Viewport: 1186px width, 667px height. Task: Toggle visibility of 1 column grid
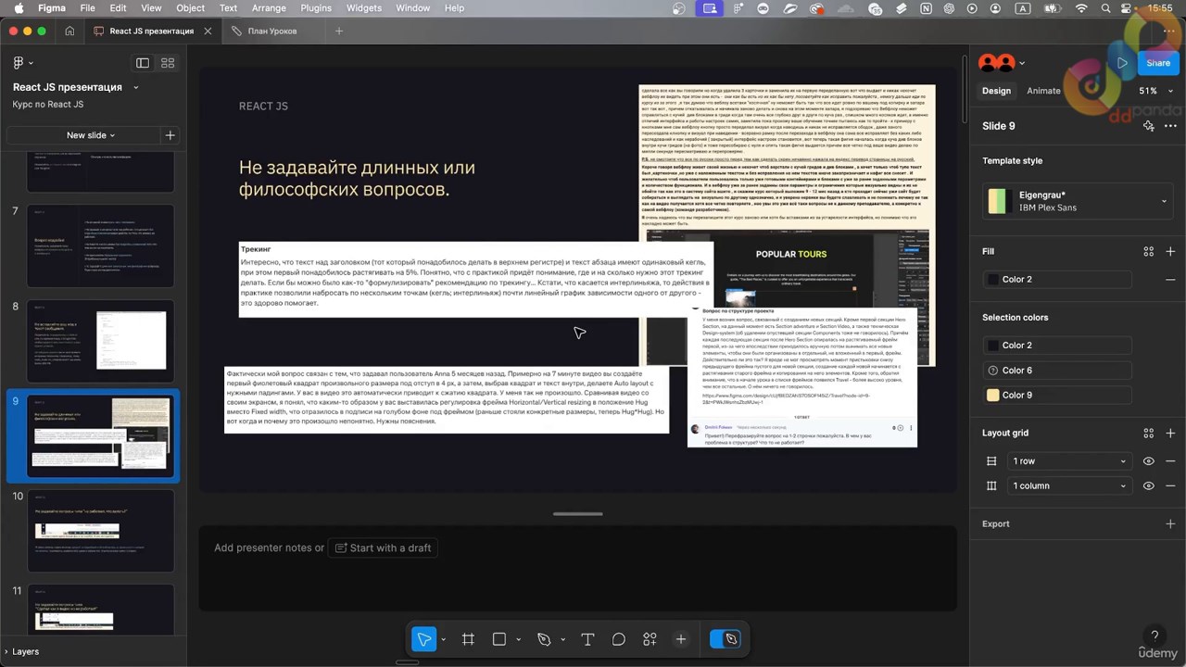pos(1149,485)
